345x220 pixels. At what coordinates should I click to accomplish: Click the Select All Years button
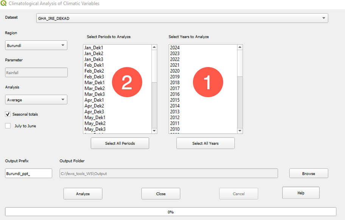[x=205, y=143]
